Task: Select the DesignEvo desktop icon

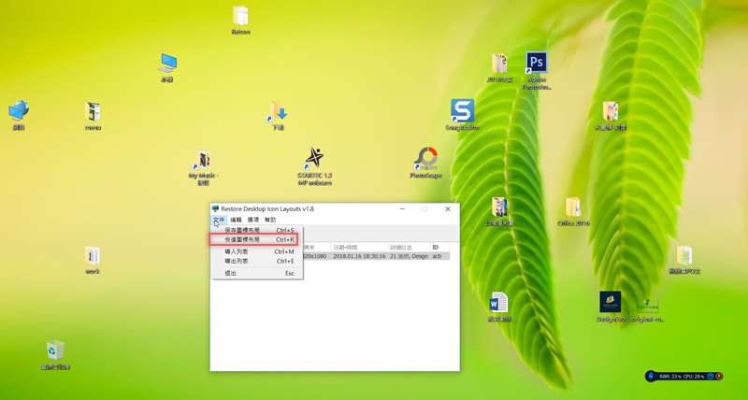Action: coord(611,307)
